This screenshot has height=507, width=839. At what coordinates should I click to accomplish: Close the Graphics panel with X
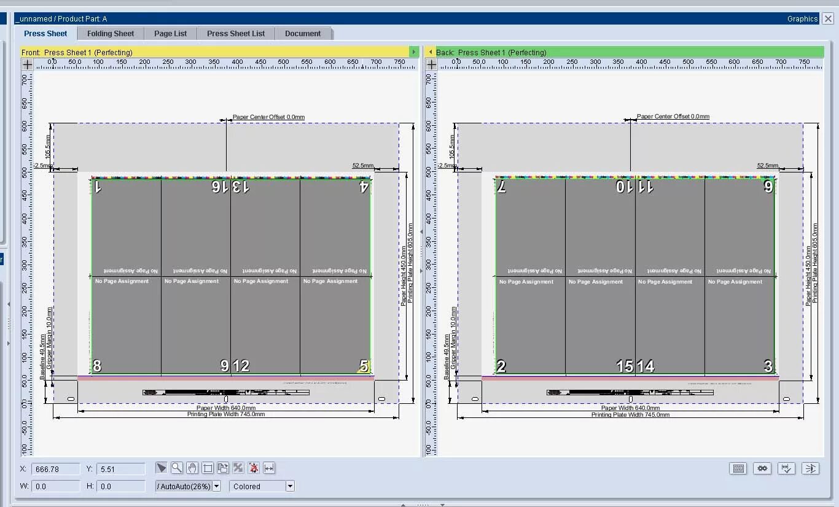tap(827, 19)
